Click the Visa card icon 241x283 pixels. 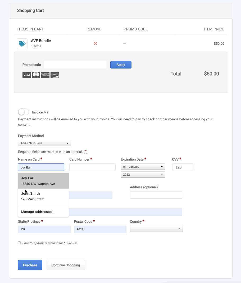pyautogui.click(x=26, y=75)
